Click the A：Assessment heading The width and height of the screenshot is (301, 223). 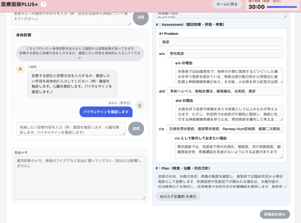click(190, 25)
